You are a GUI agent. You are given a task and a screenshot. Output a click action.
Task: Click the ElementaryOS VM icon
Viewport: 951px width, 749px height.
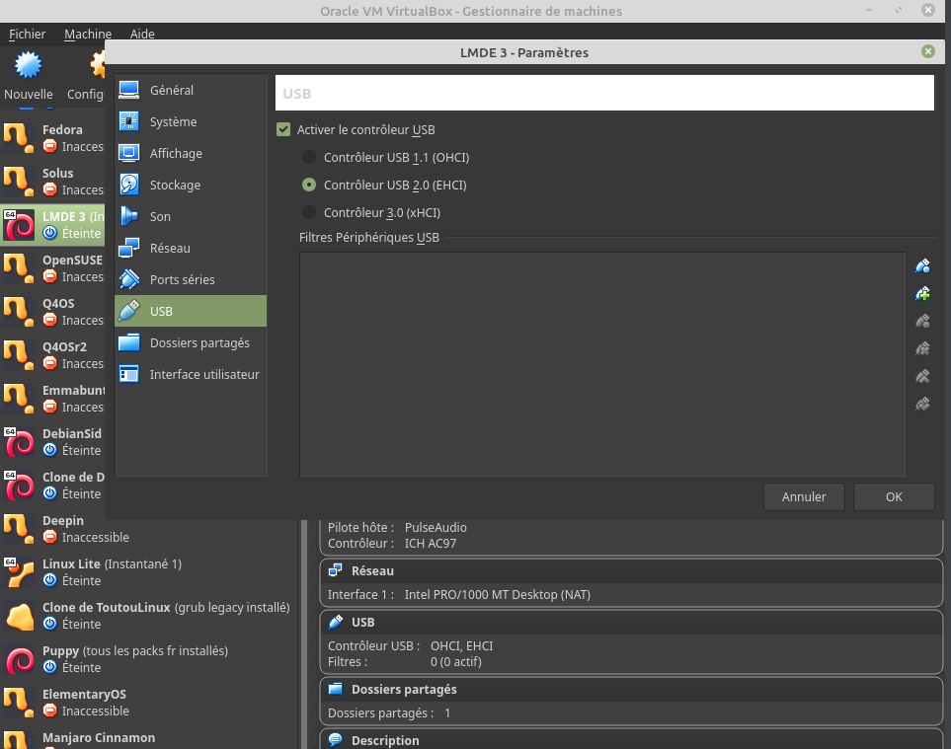(x=19, y=703)
